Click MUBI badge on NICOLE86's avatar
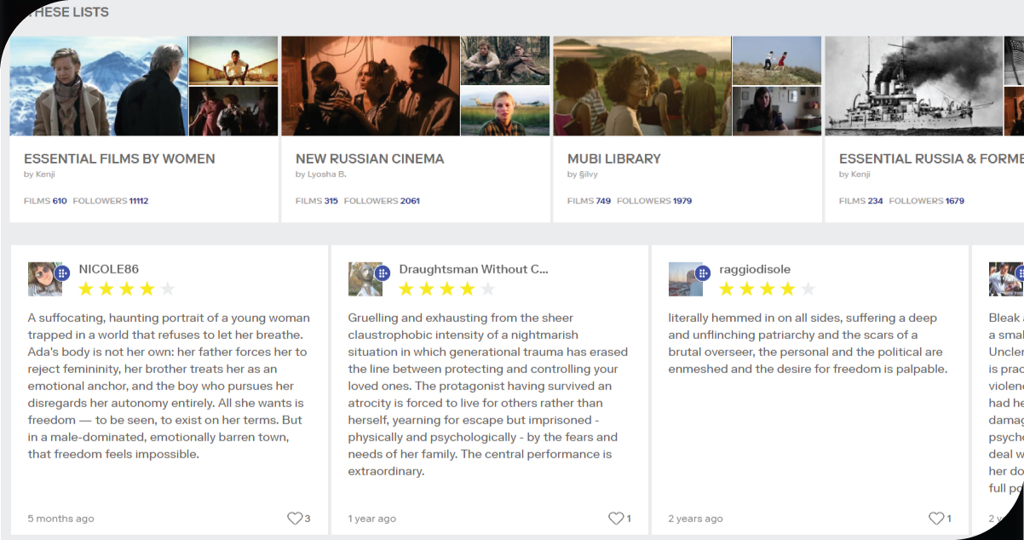1024x540 pixels. (x=62, y=273)
